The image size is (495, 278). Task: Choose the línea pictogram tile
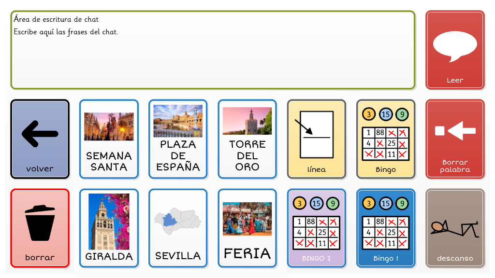point(317,139)
